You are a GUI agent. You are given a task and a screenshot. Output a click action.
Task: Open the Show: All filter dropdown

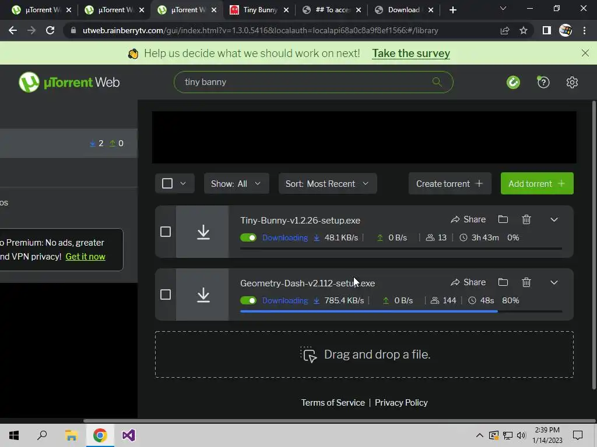click(237, 183)
